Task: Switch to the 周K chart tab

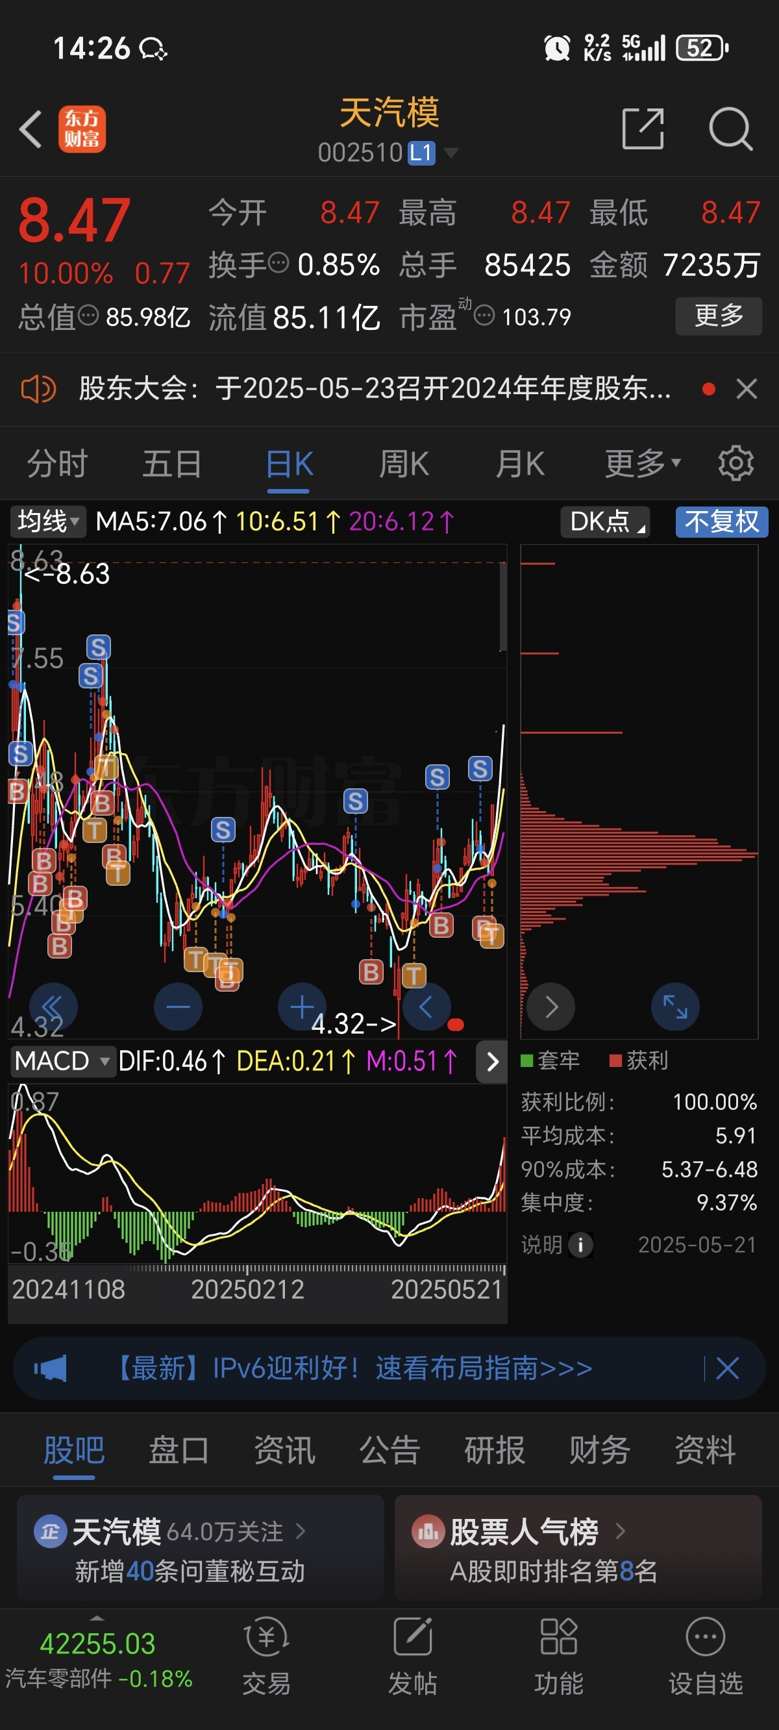Action: [x=404, y=464]
